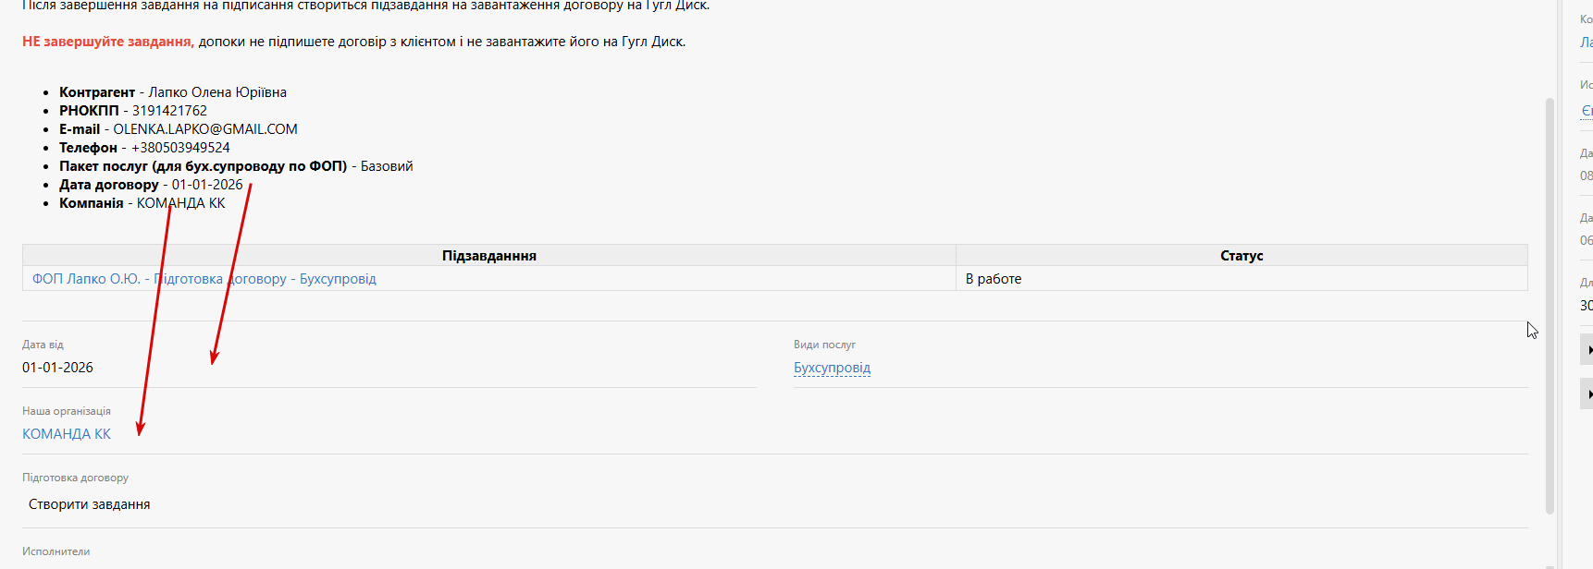
Task: Click the Статус column header
Action: point(1241,256)
